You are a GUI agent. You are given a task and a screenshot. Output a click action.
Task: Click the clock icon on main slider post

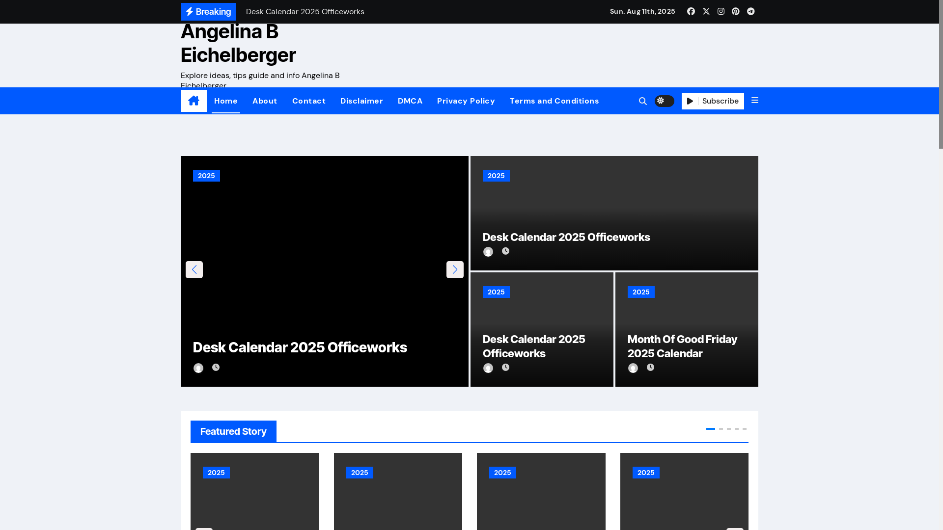click(216, 367)
